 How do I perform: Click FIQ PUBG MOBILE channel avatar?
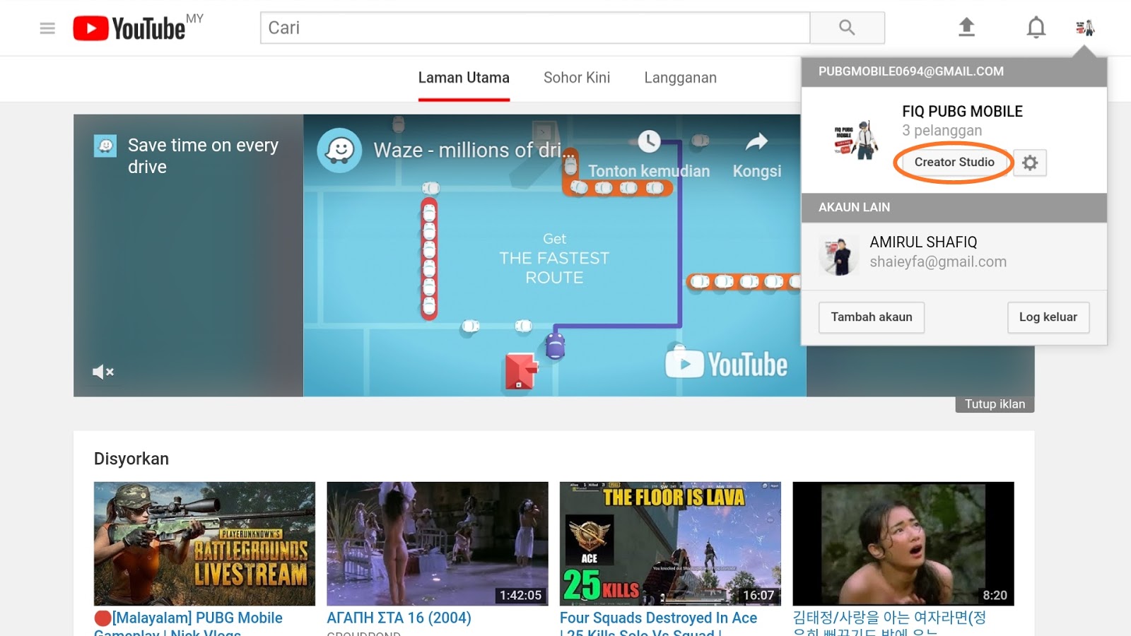click(855, 139)
